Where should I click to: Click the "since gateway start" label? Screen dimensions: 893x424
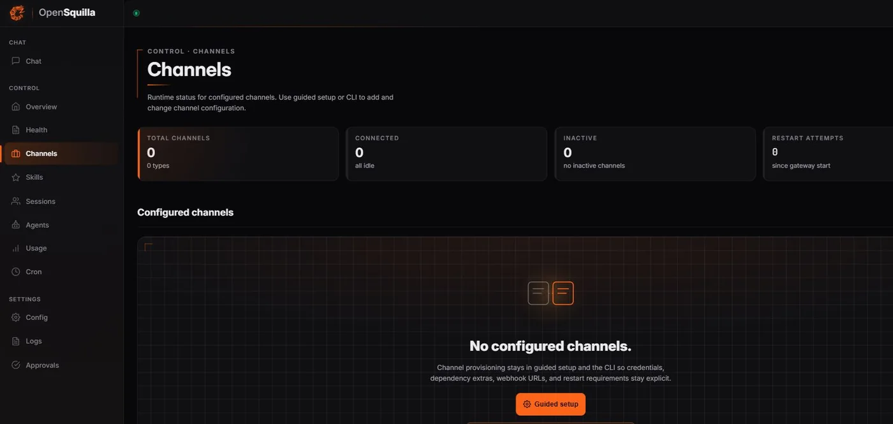pyautogui.click(x=801, y=166)
